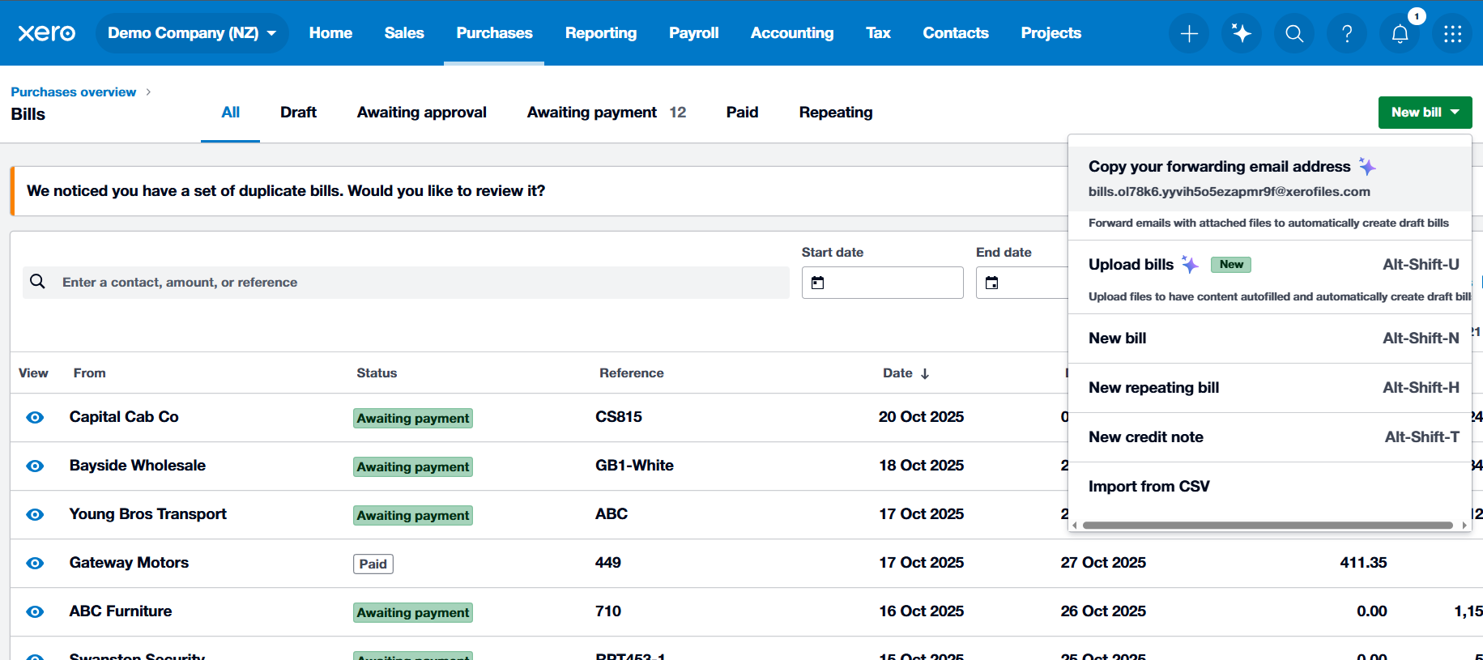Open the quick add plus icon
Image resolution: width=1483 pixels, height=660 pixels.
click(x=1189, y=33)
